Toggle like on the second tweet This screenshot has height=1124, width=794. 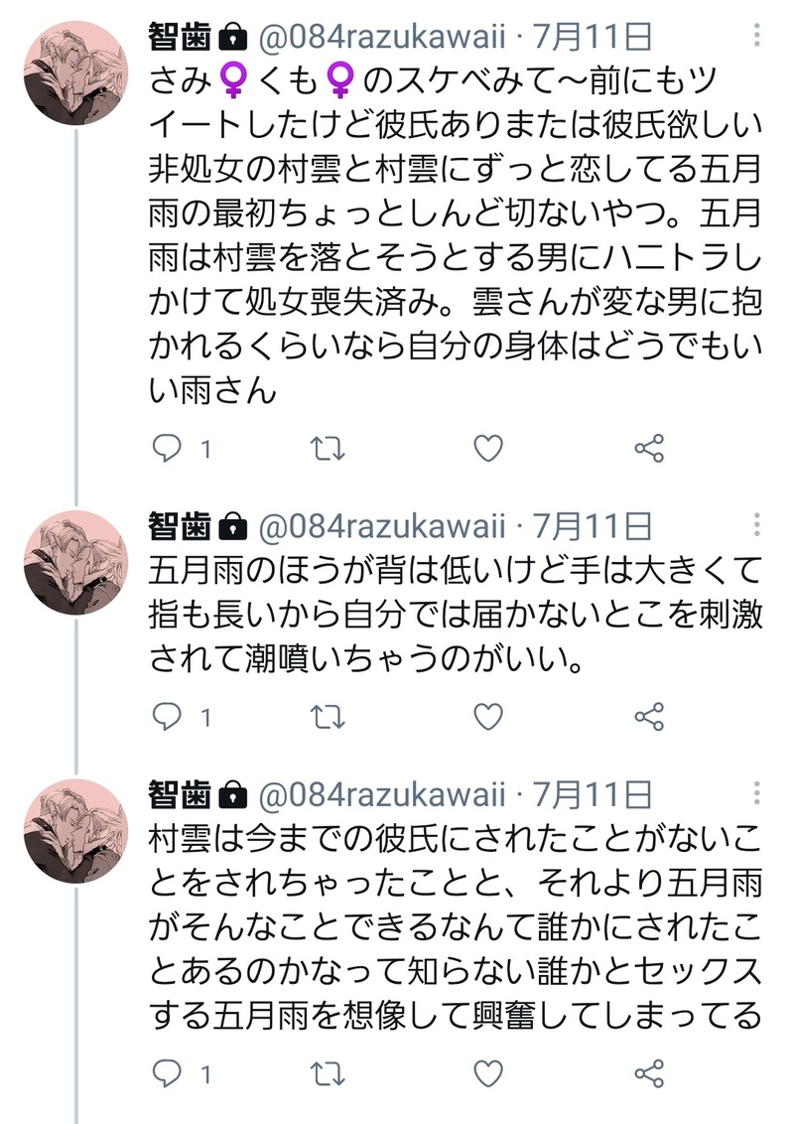[x=487, y=716]
